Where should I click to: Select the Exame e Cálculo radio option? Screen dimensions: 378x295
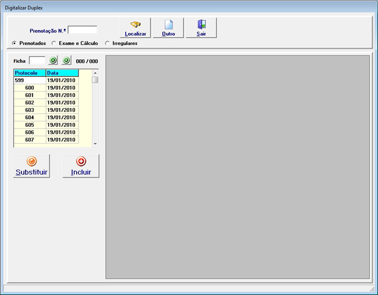(x=75, y=43)
